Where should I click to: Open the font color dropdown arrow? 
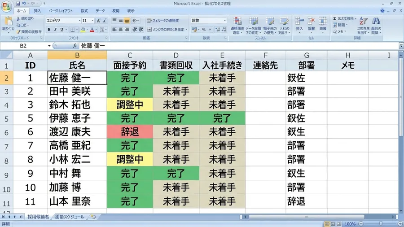96,30
